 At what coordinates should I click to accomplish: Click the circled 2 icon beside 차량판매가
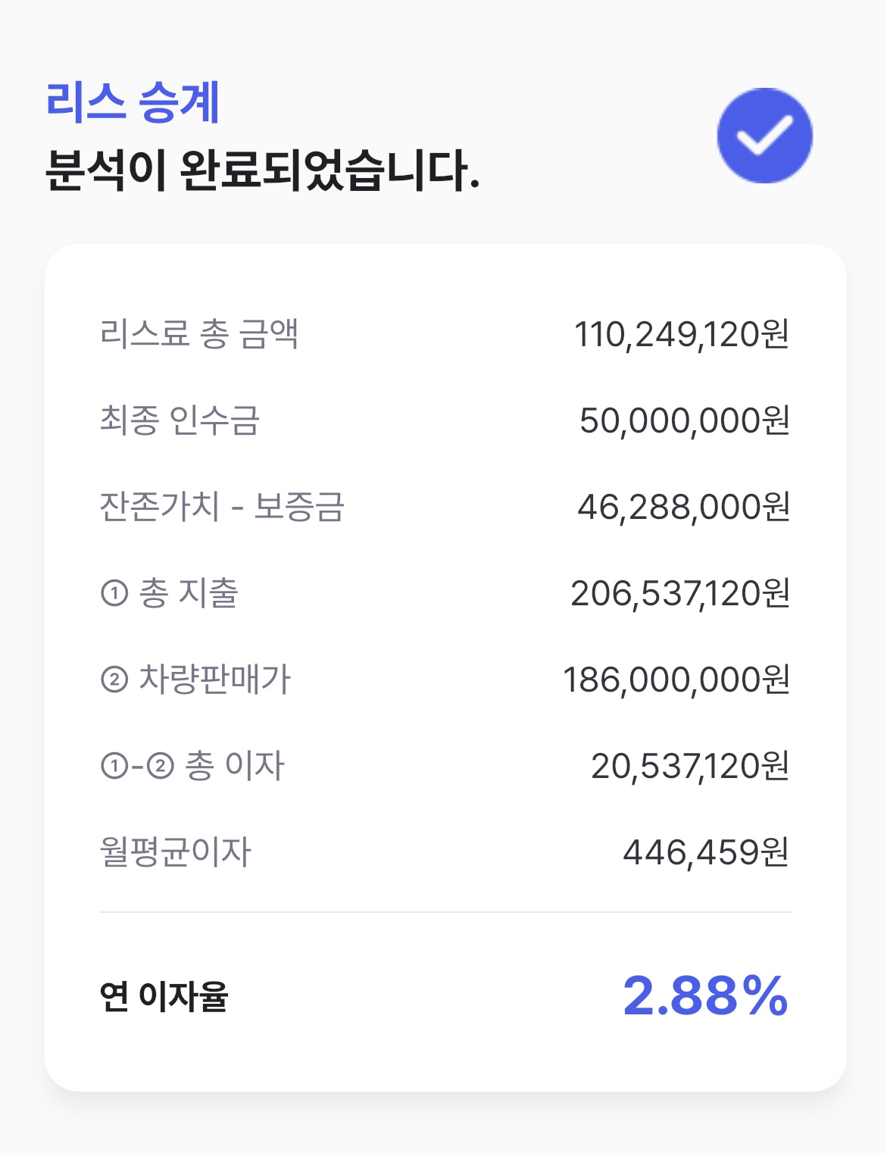pos(114,680)
